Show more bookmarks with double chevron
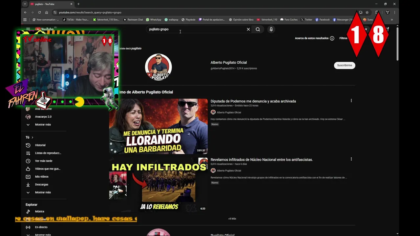420x236 pixels. click(x=391, y=20)
